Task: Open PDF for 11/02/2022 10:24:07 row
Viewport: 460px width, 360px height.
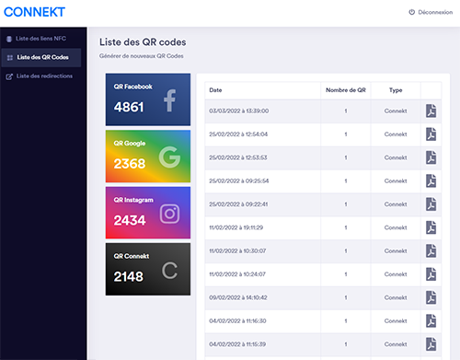Action: [x=431, y=274]
